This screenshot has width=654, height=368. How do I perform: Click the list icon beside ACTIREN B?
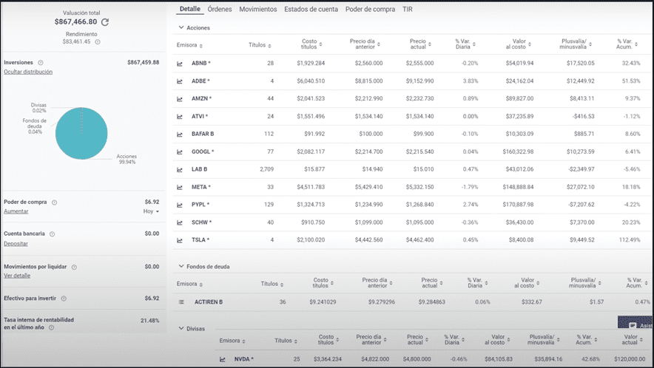tap(181, 301)
